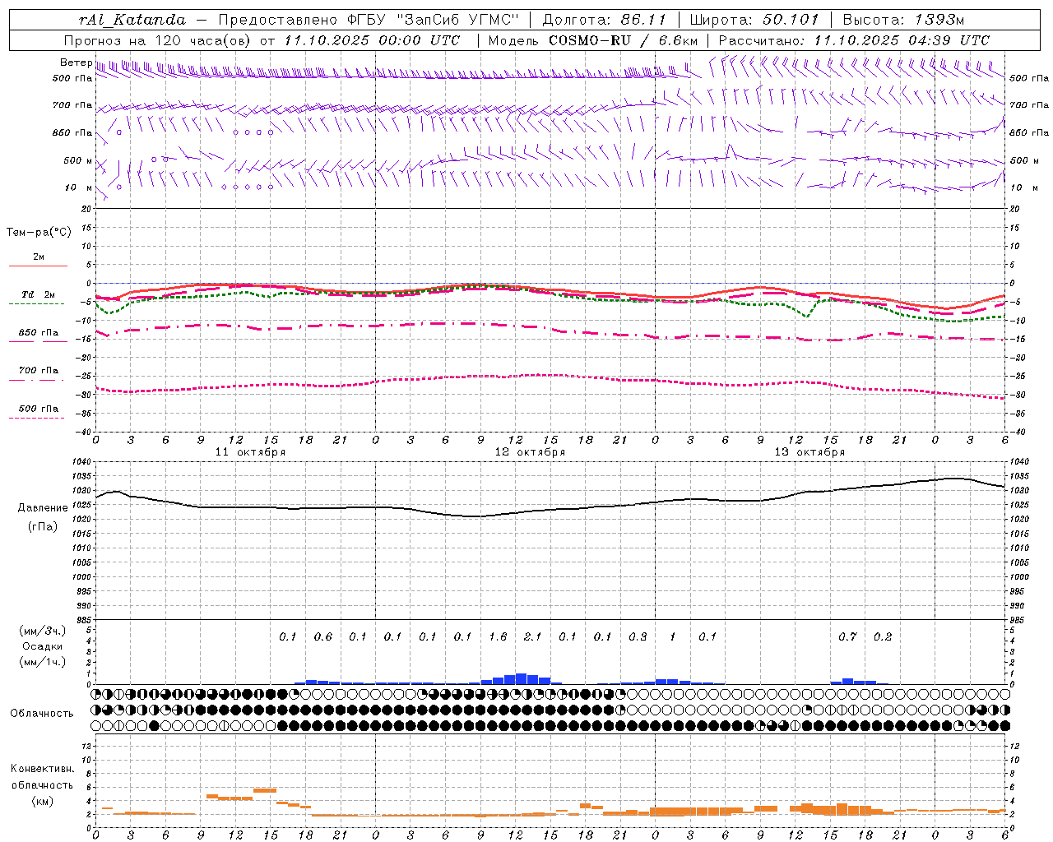Click the Td 2м dew point legend entry
This screenshot has width=1053, height=842.
[38, 294]
